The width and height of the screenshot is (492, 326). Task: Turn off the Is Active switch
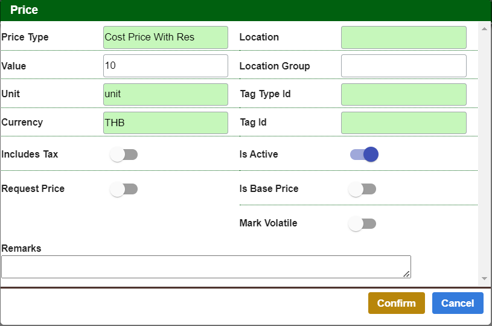click(364, 155)
